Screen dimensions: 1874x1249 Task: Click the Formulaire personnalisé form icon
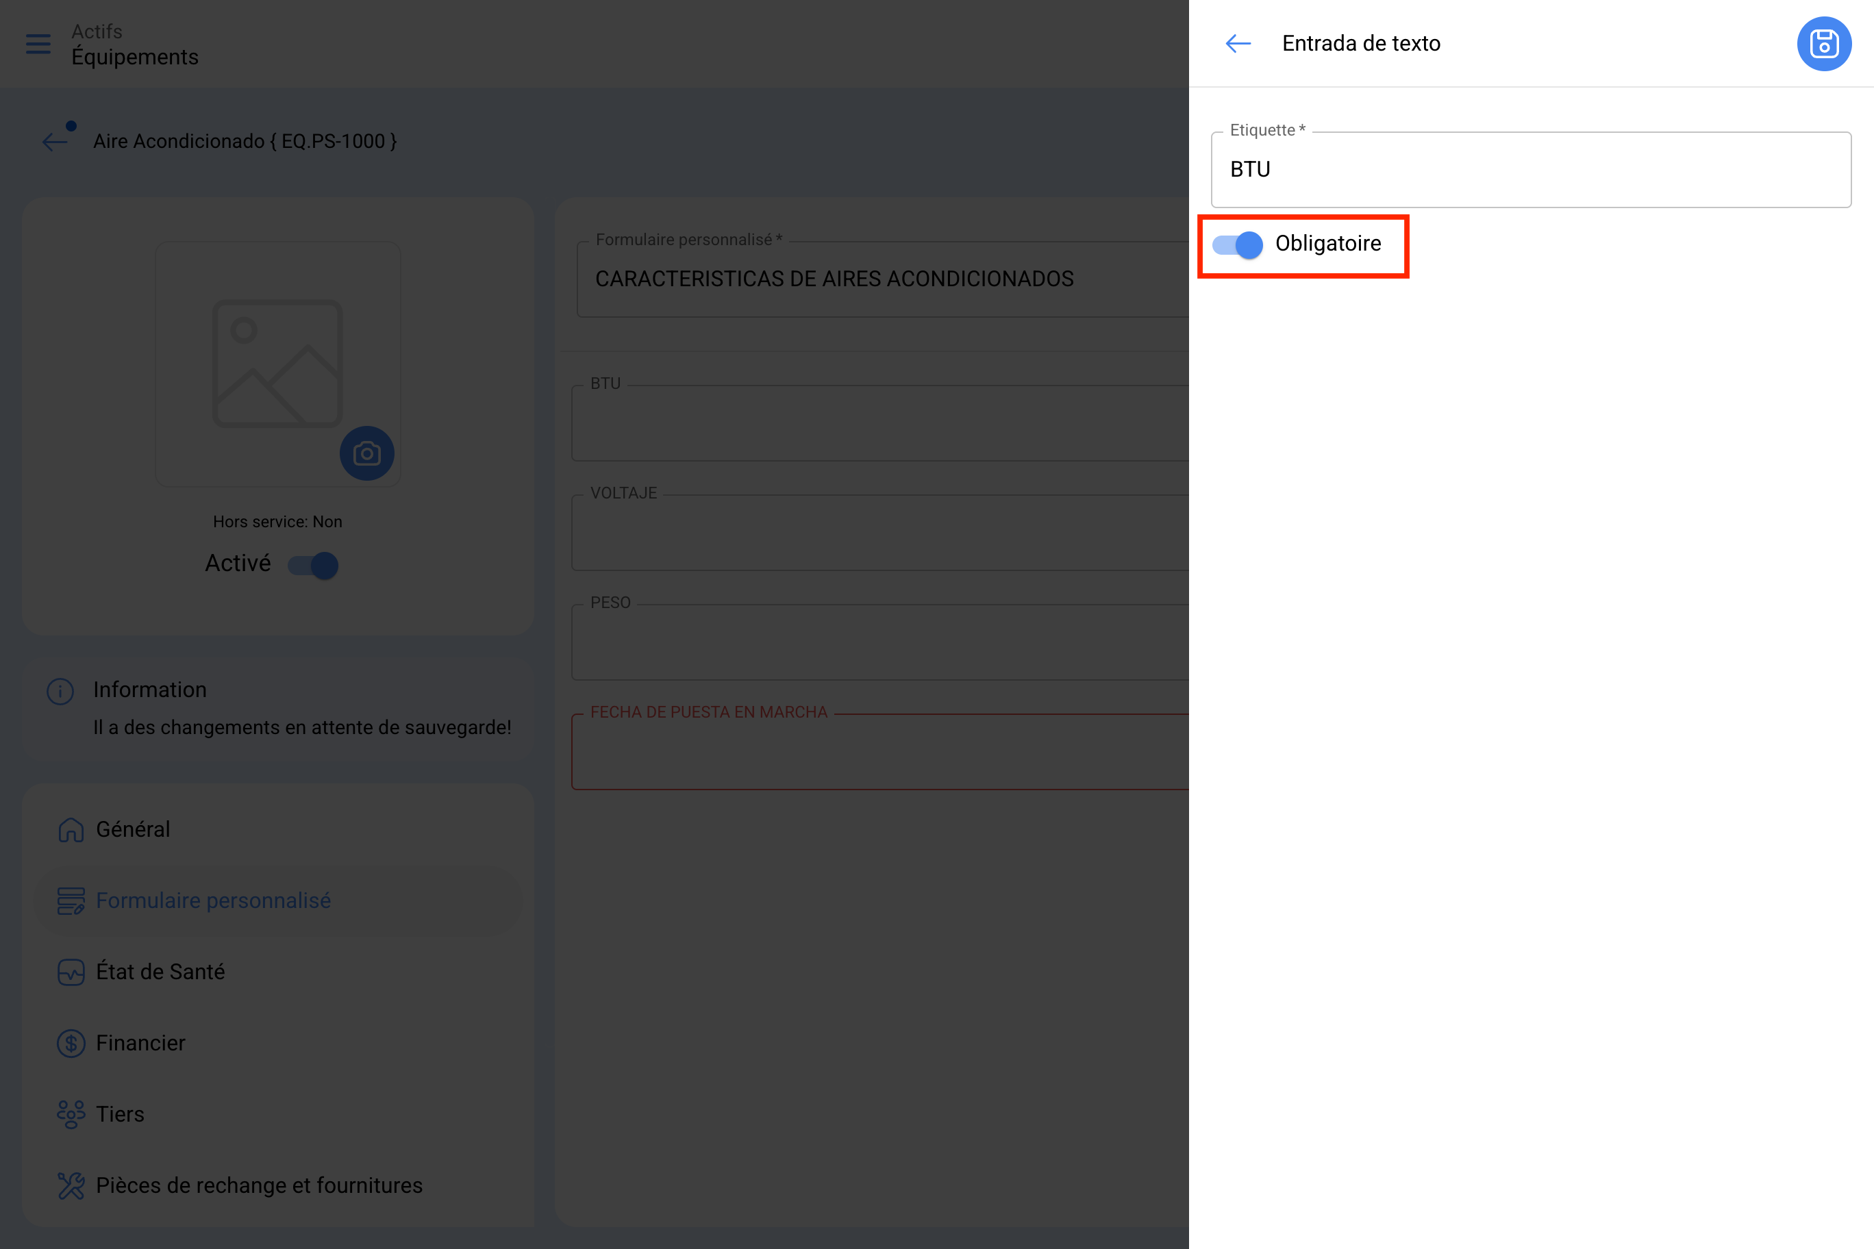(x=71, y=901)
